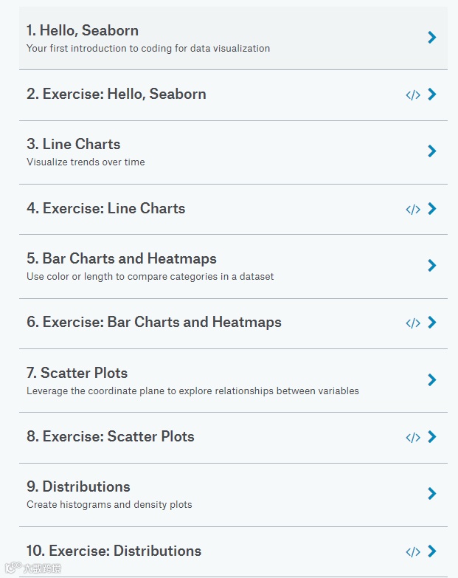Go to '3. Line Charts' lesson
458x578 pixels.
74,145
